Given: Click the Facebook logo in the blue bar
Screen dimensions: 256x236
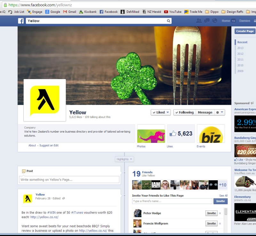Looking at the screenshot, I should [x=21, y=21].
